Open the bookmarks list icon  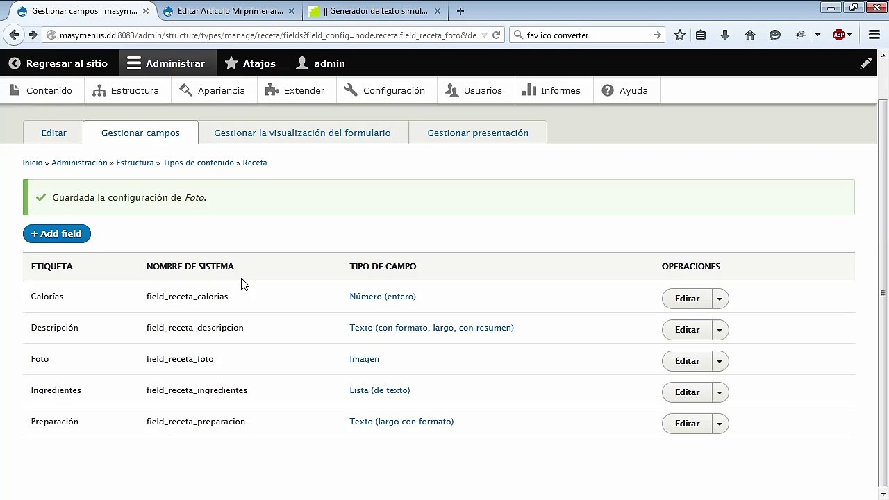point(701,35)
